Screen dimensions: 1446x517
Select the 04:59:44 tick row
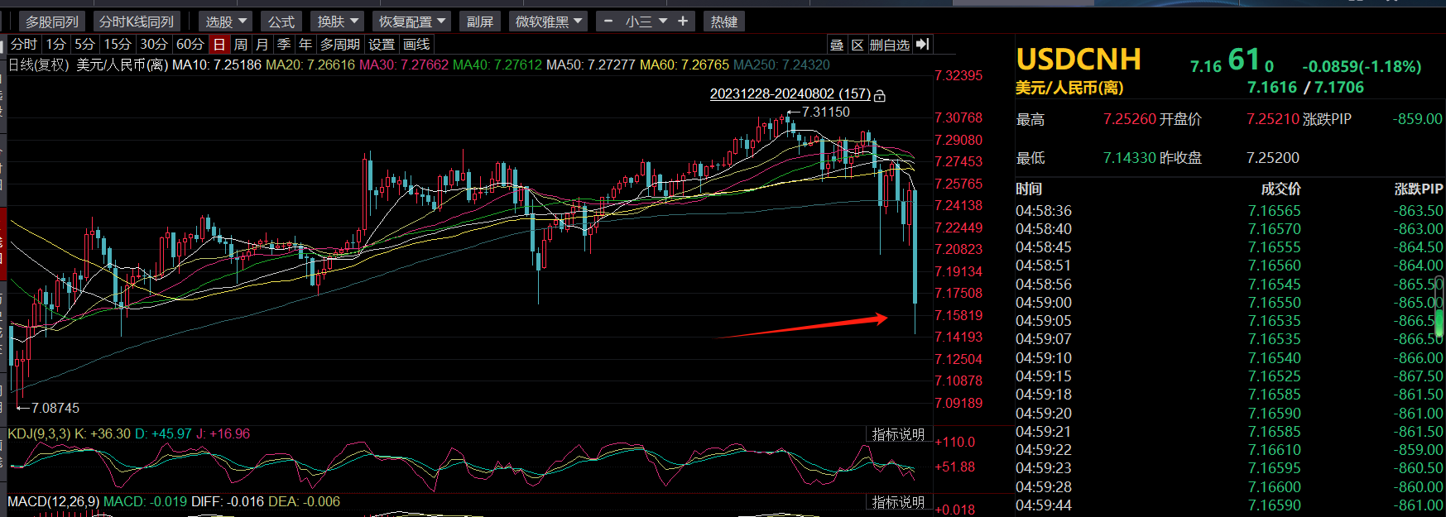[x=1230, y=505]
